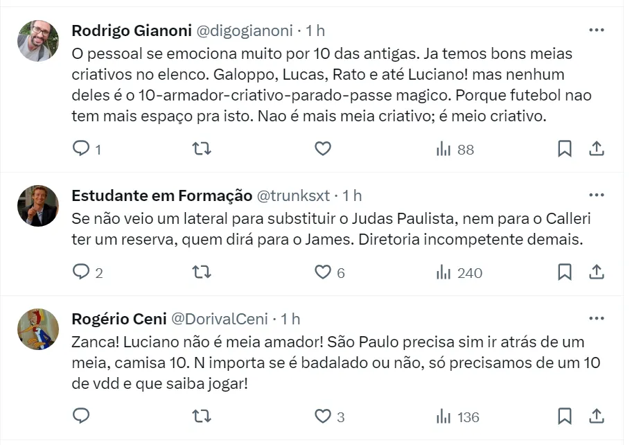Image resolution: width=641 pixels, height=445 pixels.
Task: Bookmark Rogério Ceni's tweet
Action: [565, 416]
